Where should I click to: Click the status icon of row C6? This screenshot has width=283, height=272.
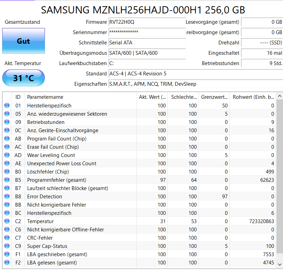tap(7, 229)
